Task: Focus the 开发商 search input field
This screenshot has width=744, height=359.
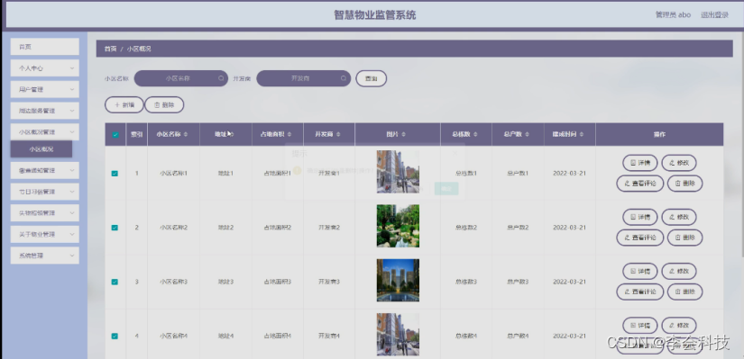Action: pyautogui.click(x=304, y=78)
